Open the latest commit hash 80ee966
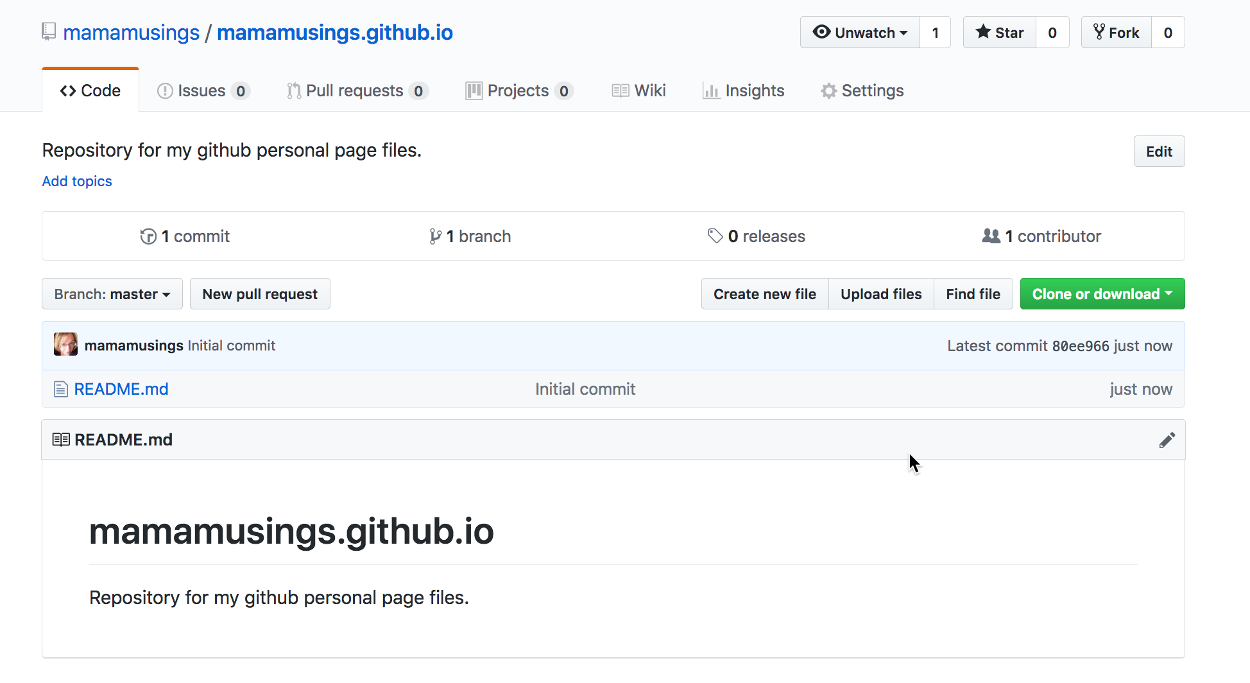Screen dimensions: 1250x683 click(1081, 346)
